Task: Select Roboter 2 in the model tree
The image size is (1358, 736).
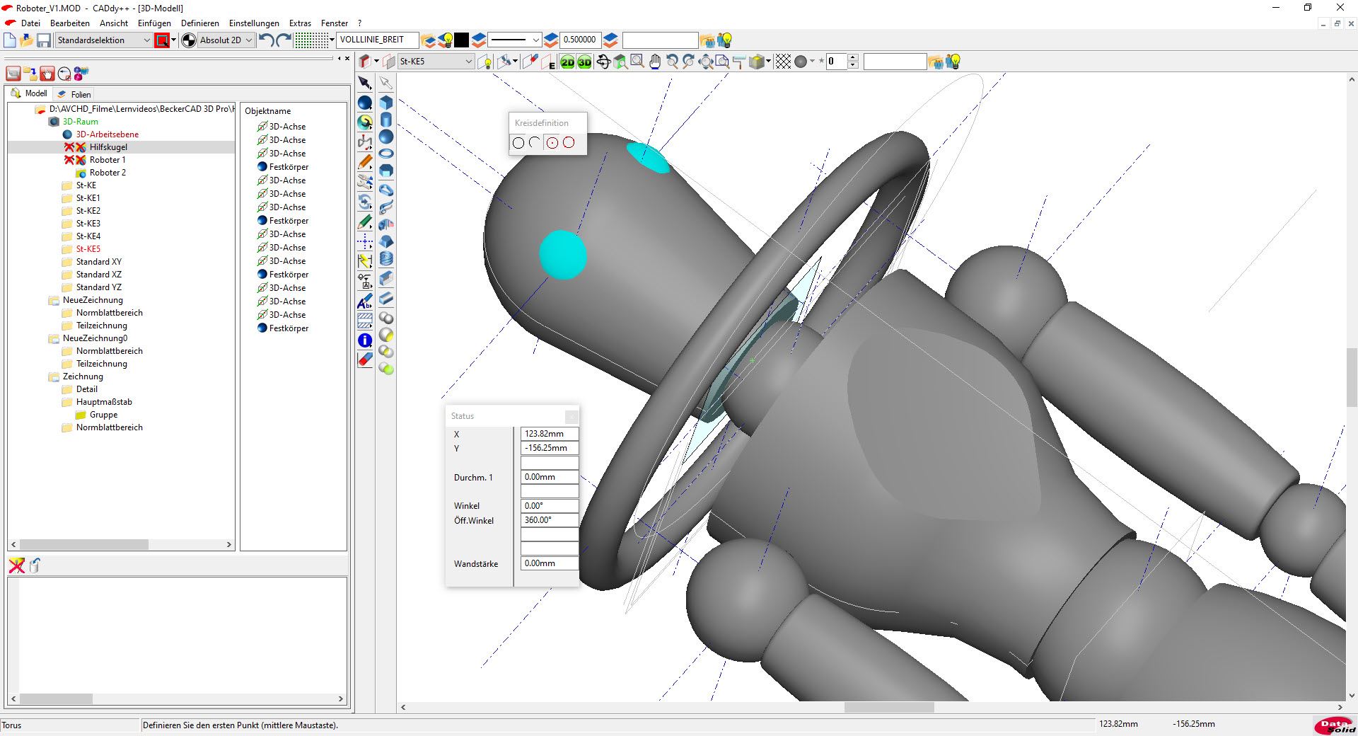Action: pos(108,173)
